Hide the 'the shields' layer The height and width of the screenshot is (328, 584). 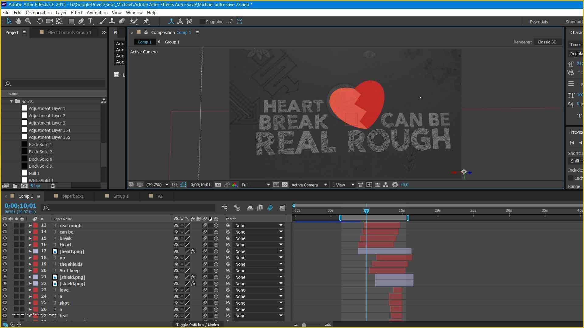pyautogui.click(x=5, y=264)
